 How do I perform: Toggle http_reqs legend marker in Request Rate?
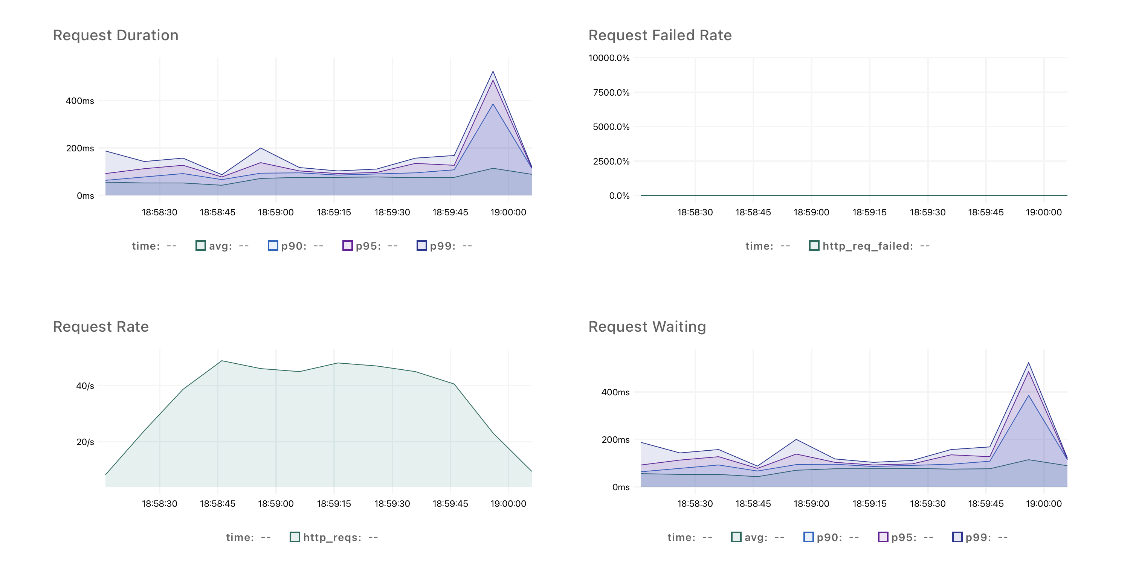tap(295, 537)
